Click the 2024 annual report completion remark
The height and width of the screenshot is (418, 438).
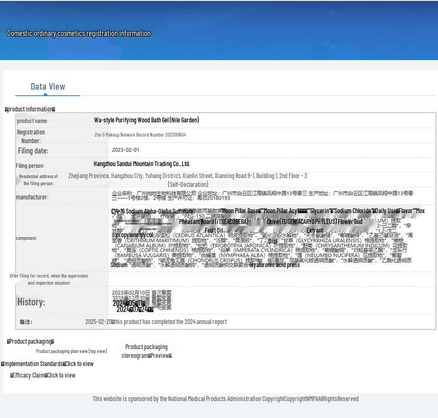pyautogui.click(x=169, y=322)
